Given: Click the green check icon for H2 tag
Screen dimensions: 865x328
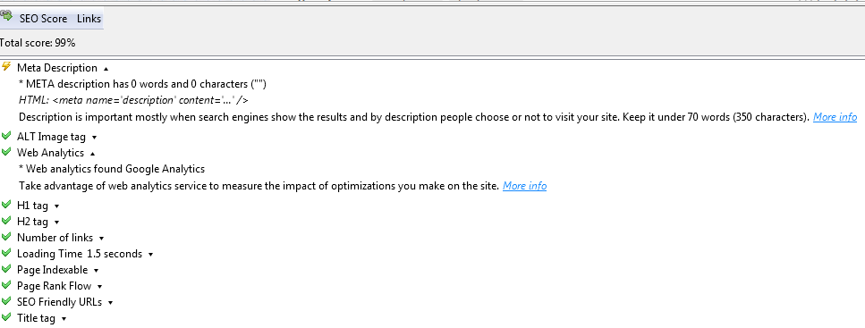Looking at the screenshot, I should point(6,221).
